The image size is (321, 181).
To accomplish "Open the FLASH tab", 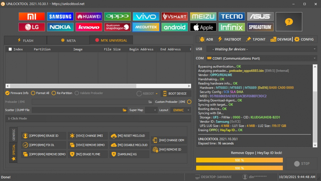I will [x=25, y=40].
